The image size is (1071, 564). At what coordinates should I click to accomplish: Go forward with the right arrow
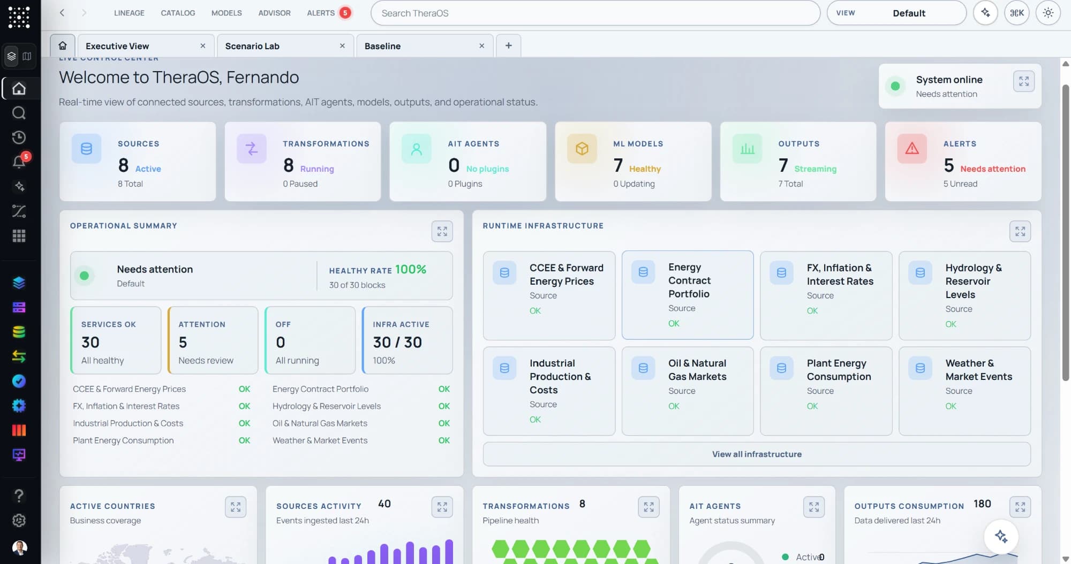point(84,13)
